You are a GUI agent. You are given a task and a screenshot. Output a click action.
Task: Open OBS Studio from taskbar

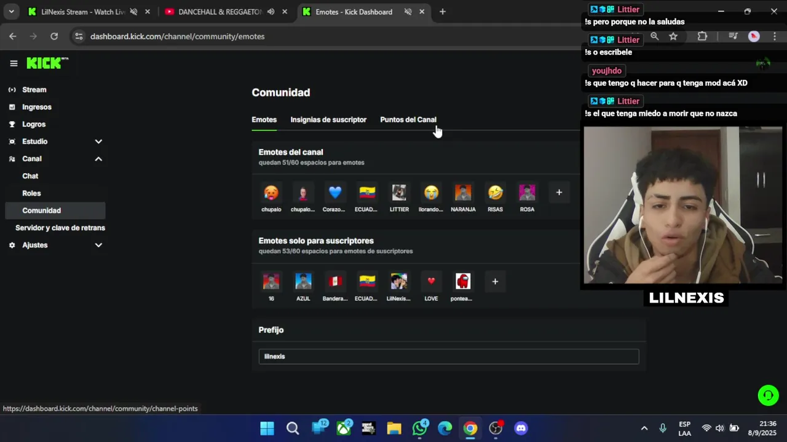click(496, 428)
